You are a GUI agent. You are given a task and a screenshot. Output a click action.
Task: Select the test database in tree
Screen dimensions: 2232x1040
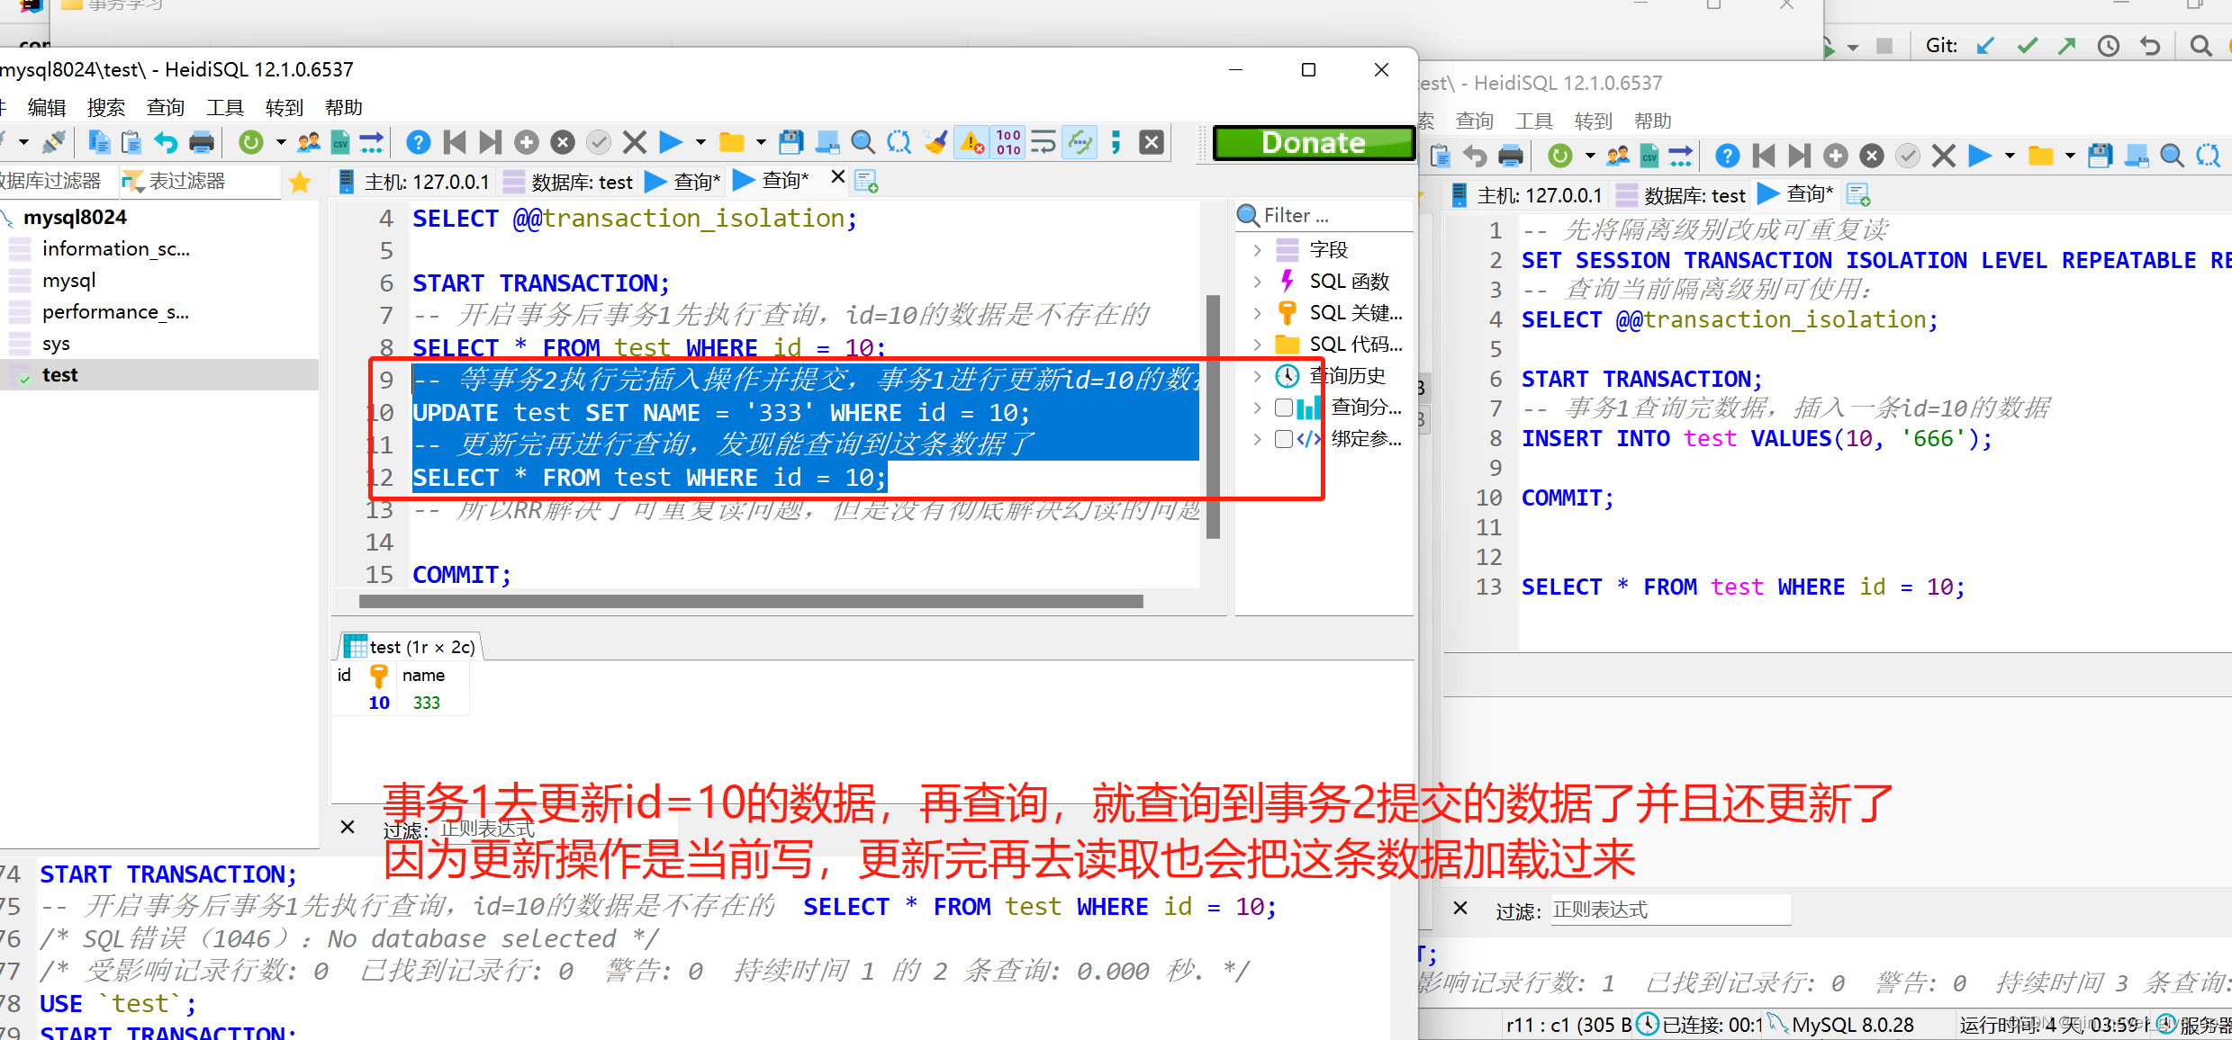59,375
